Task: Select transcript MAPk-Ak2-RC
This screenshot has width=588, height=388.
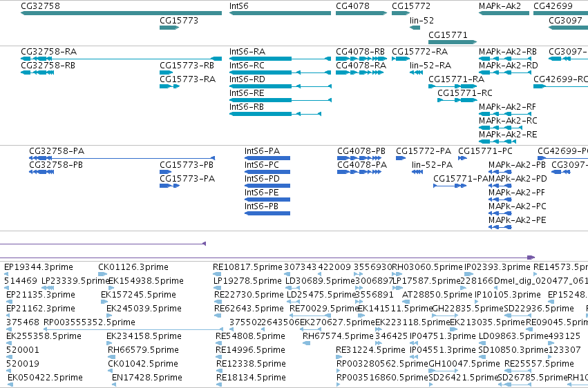Action: tap(500, 128)
